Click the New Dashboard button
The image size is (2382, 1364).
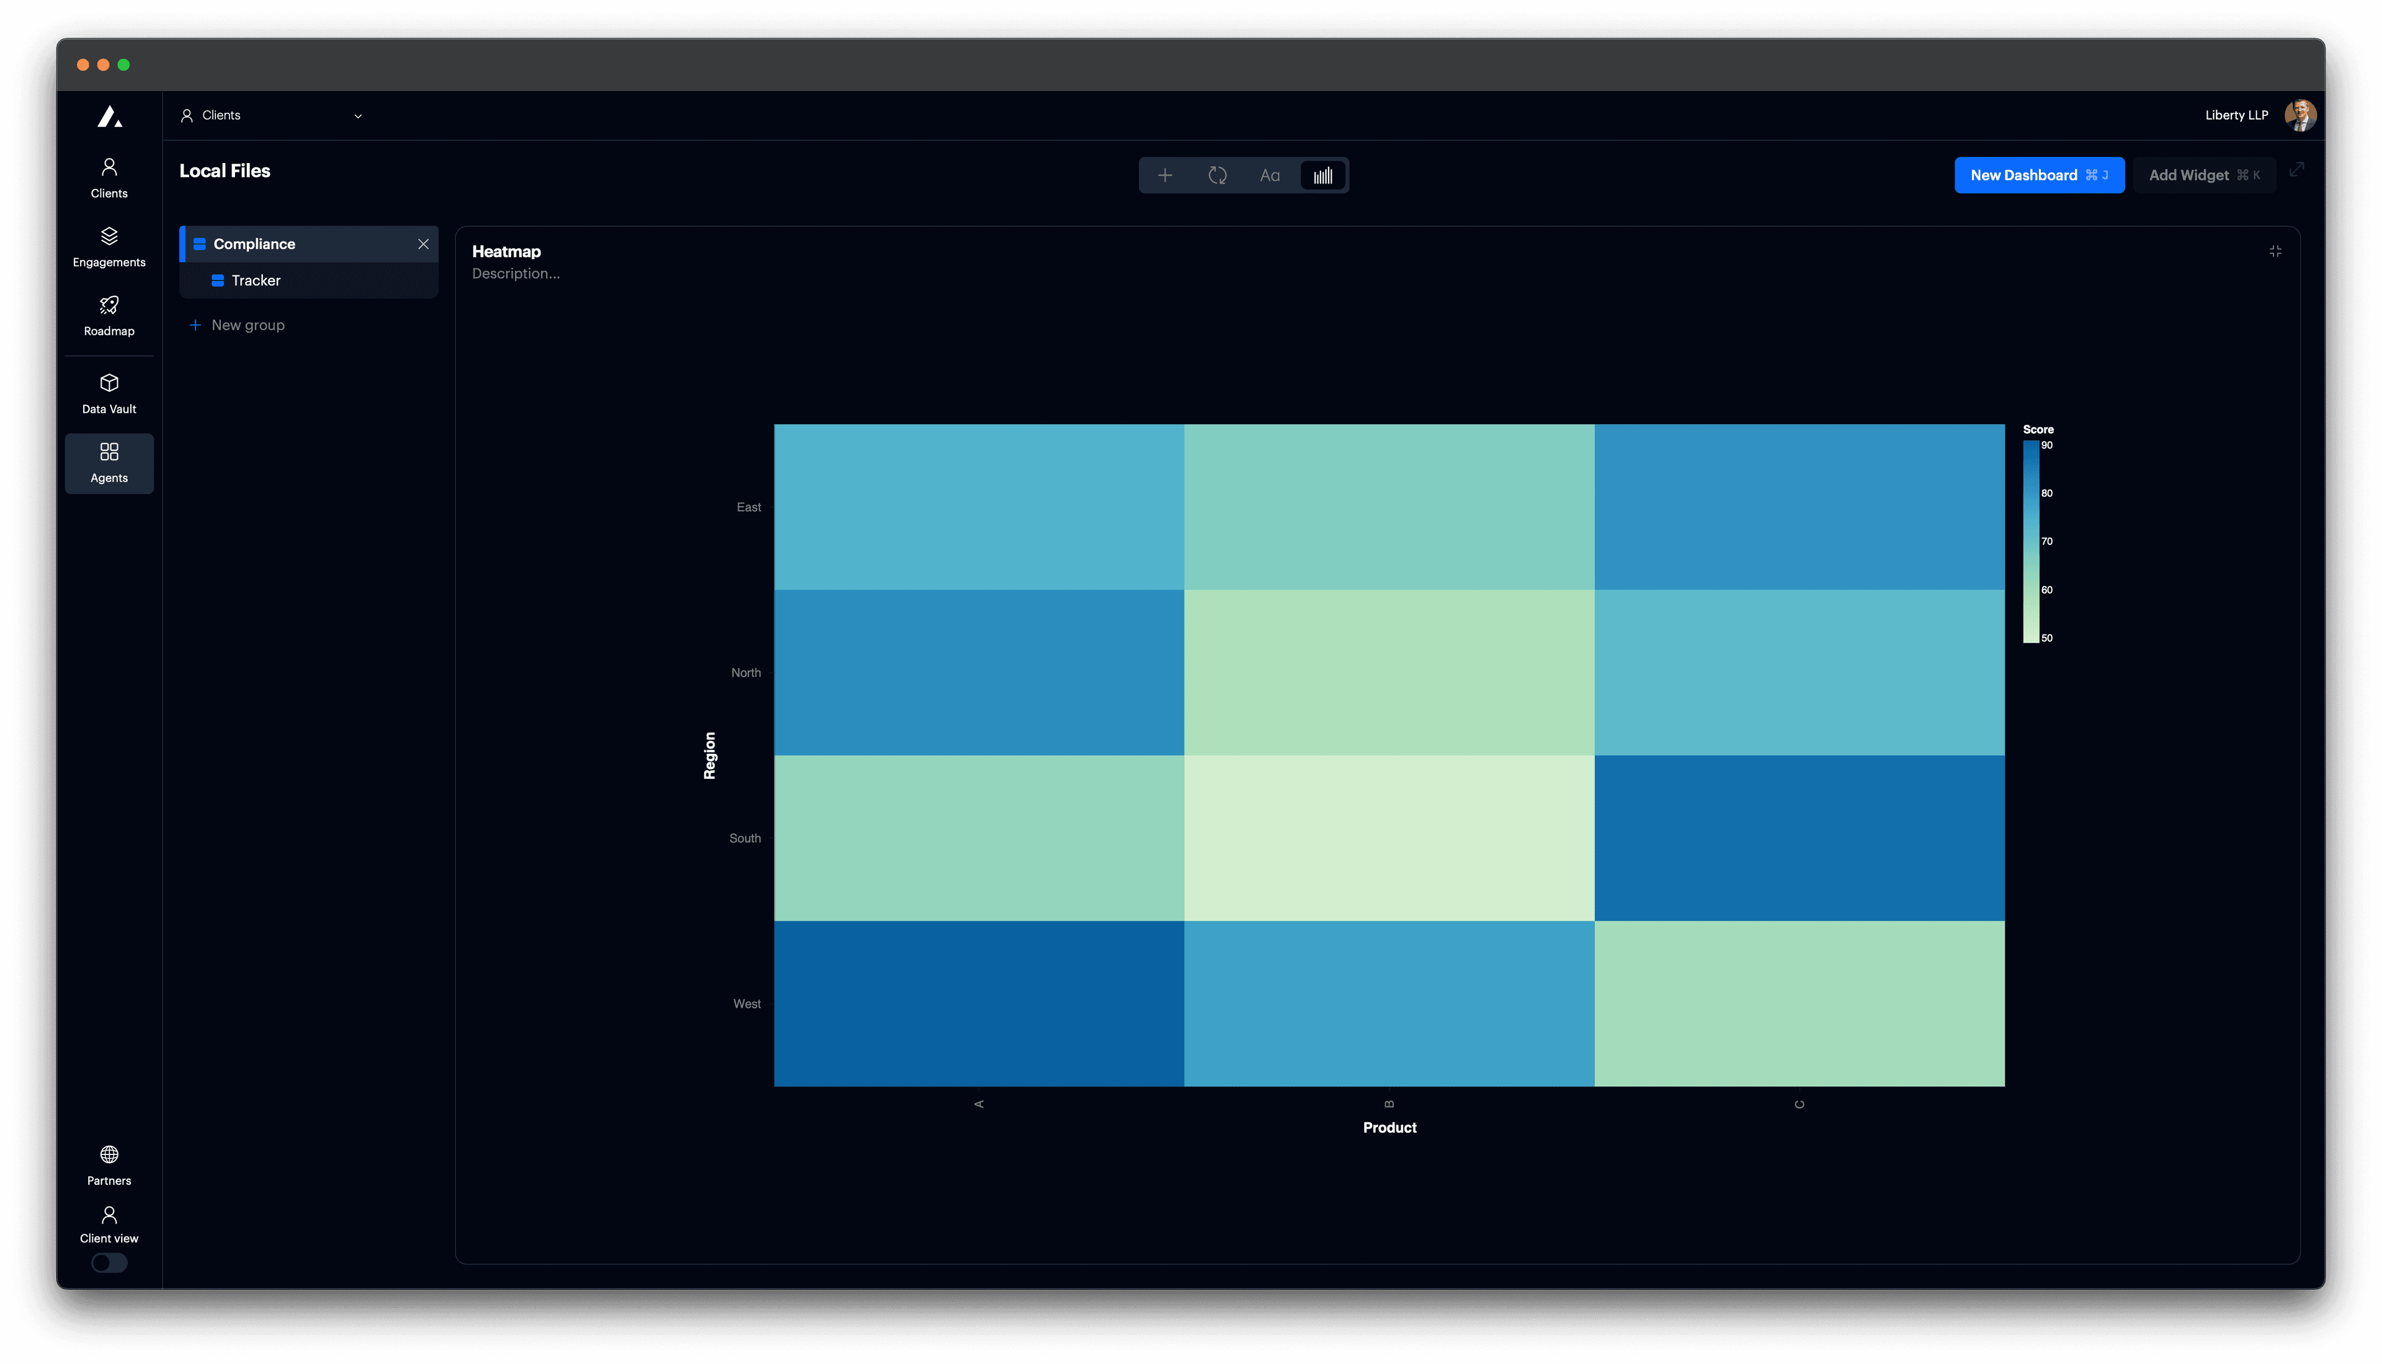pos(2039,175)
